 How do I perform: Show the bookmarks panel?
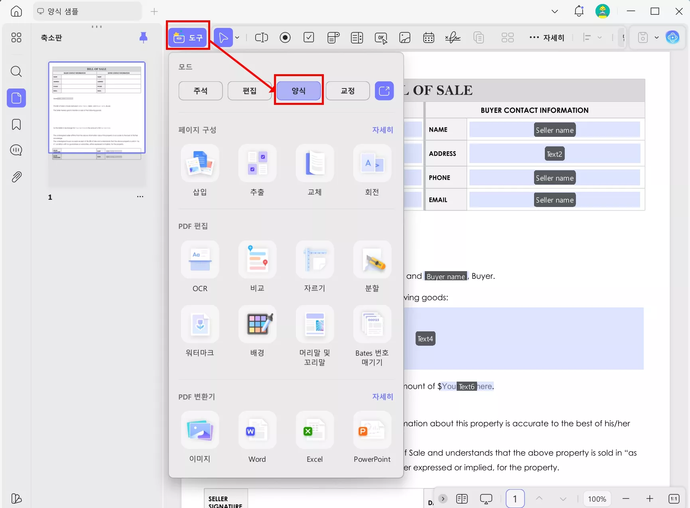[16, 124]
